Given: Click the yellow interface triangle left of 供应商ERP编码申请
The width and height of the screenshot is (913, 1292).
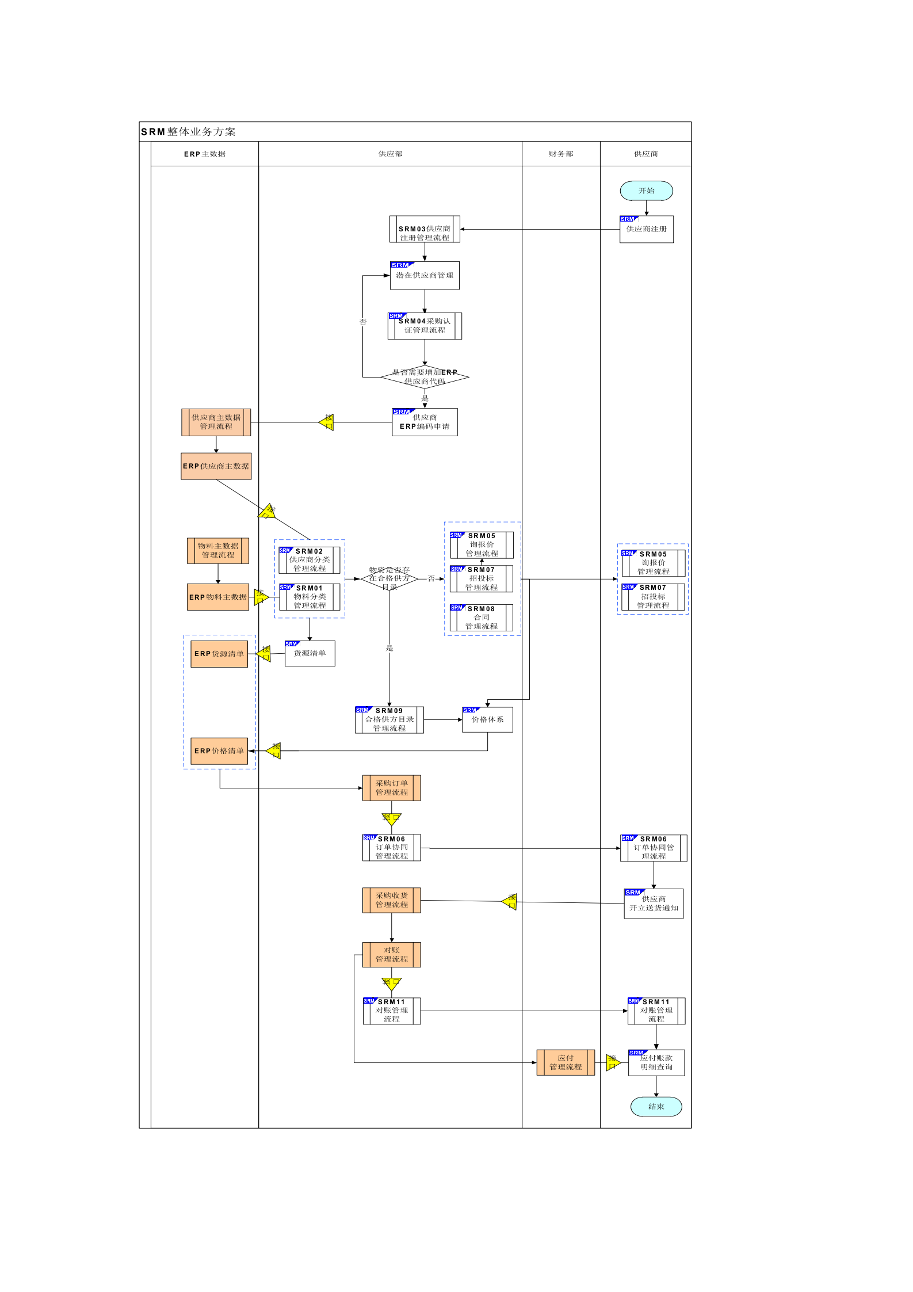Looking at the screenshot, I should pos(327,422).
